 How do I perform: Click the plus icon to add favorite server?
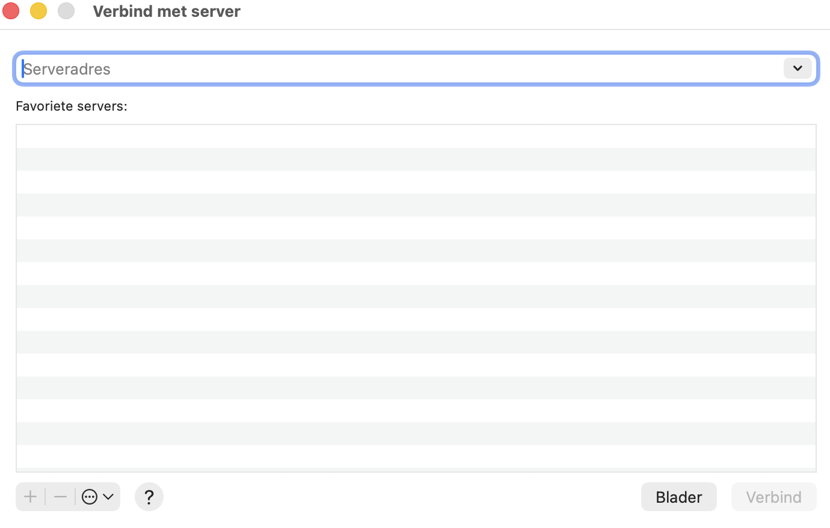pyautogui.click(x=30, y=497)
